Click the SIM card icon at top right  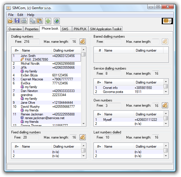[167, 21]
